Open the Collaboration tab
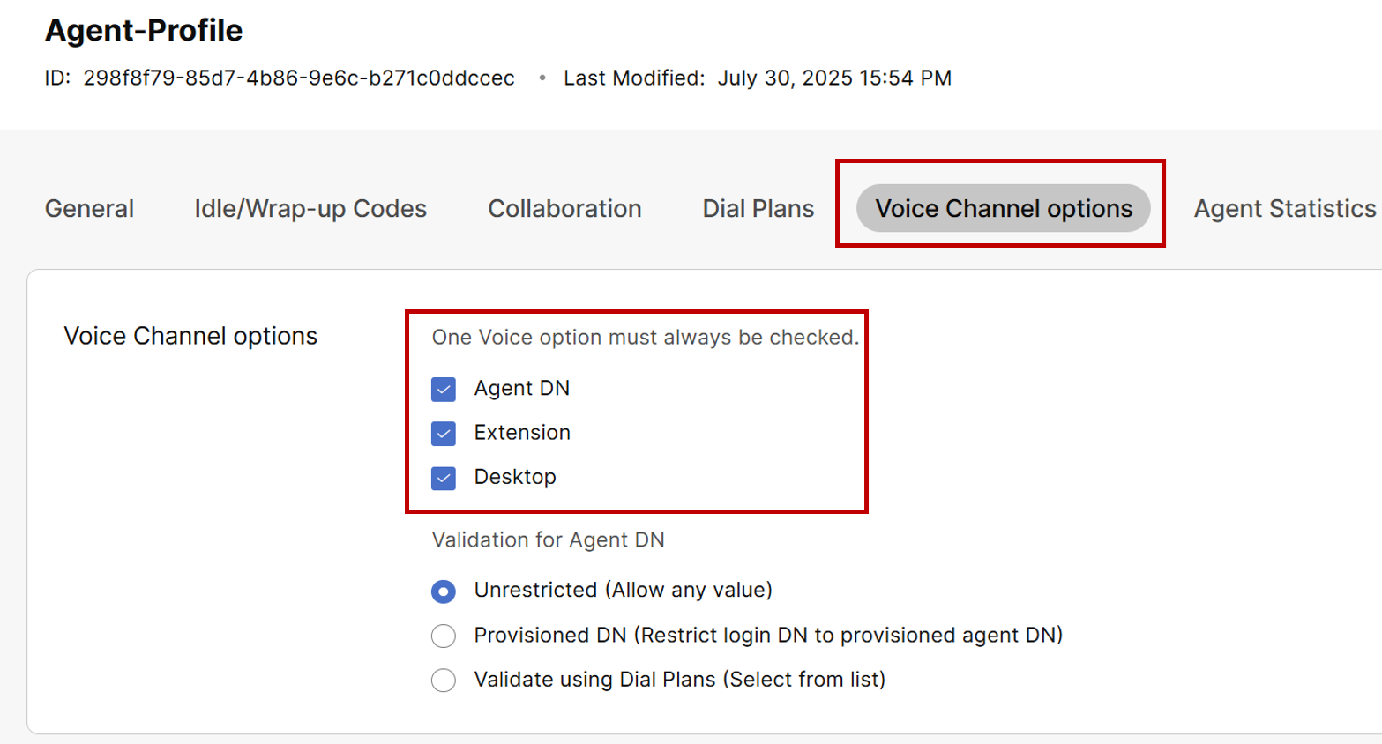Image resolution: width=1382 pixels, height=744 pixels. click(x=564, y=209)
